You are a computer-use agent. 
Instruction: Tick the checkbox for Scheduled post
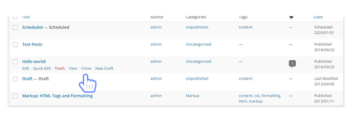point(15,28)
